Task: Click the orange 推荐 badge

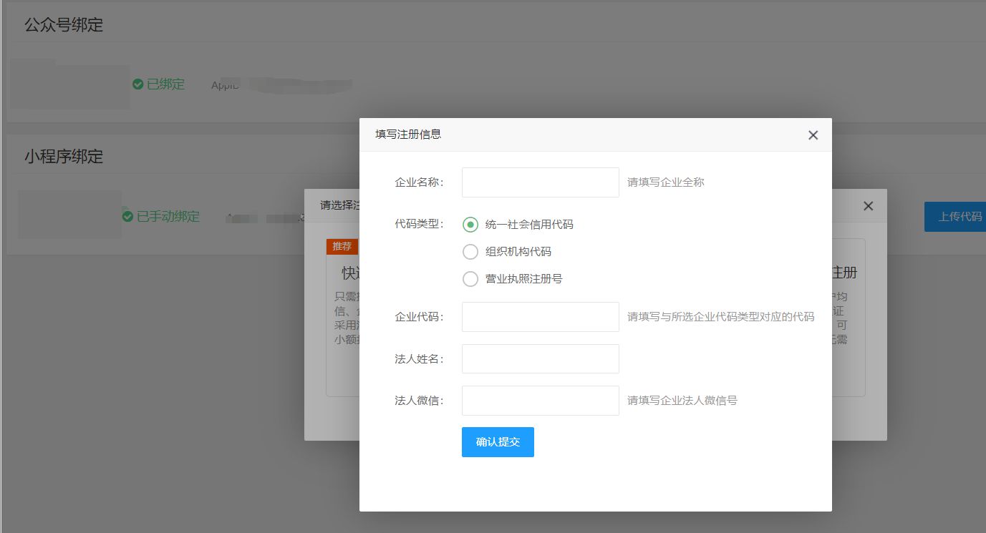Action: (342, 247)
